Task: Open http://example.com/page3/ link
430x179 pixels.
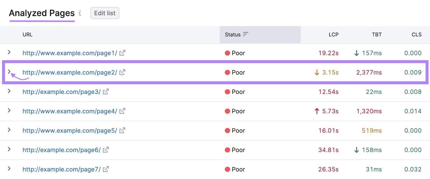Action: [62, 92]
